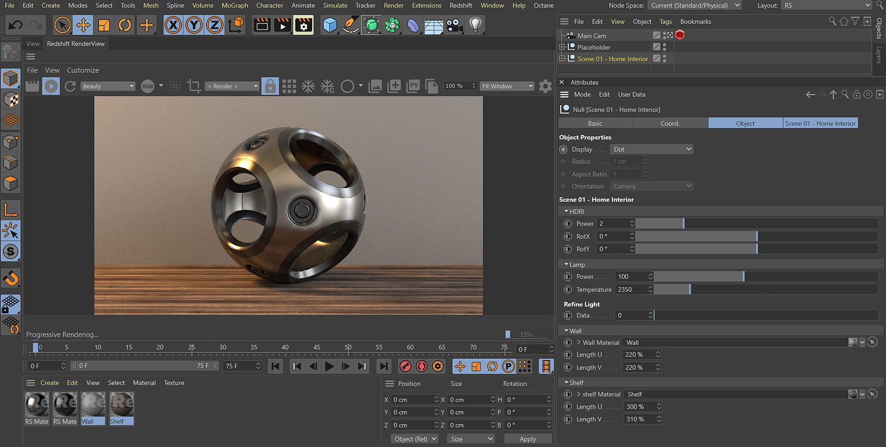Open Texture menu in Material Manager
The width and height of the screenshot is (886, 447).
174,383
